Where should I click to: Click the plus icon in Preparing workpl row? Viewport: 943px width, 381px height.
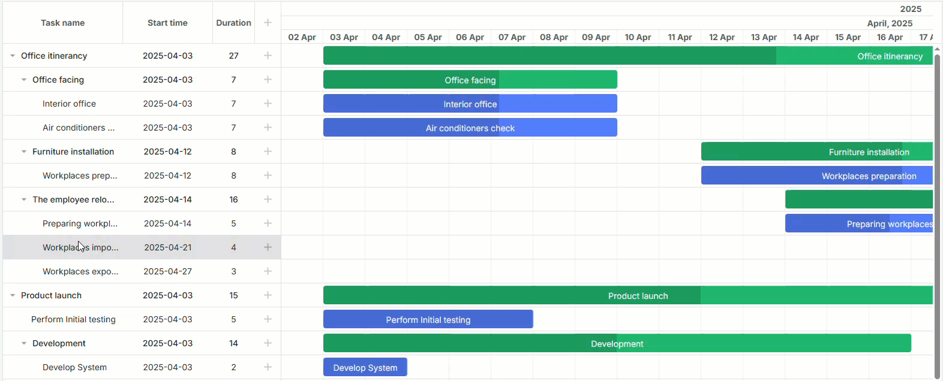(x=268, y=223)
